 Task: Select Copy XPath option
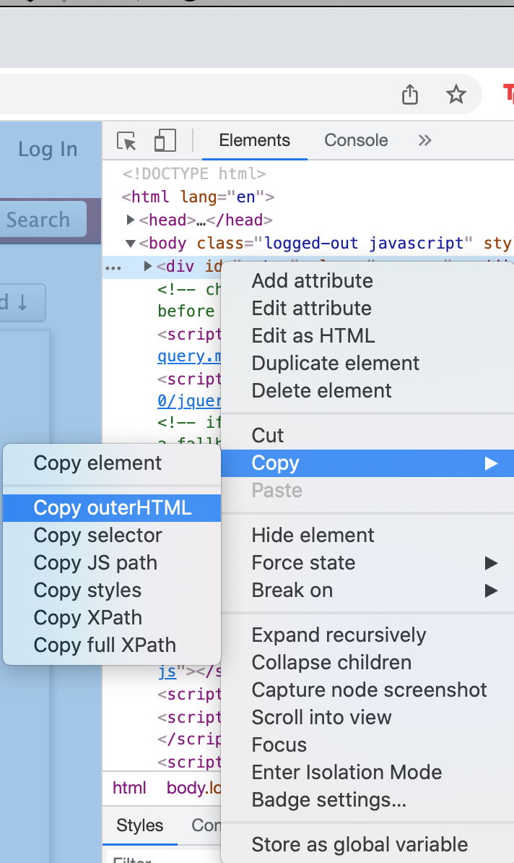click(87, 617)
